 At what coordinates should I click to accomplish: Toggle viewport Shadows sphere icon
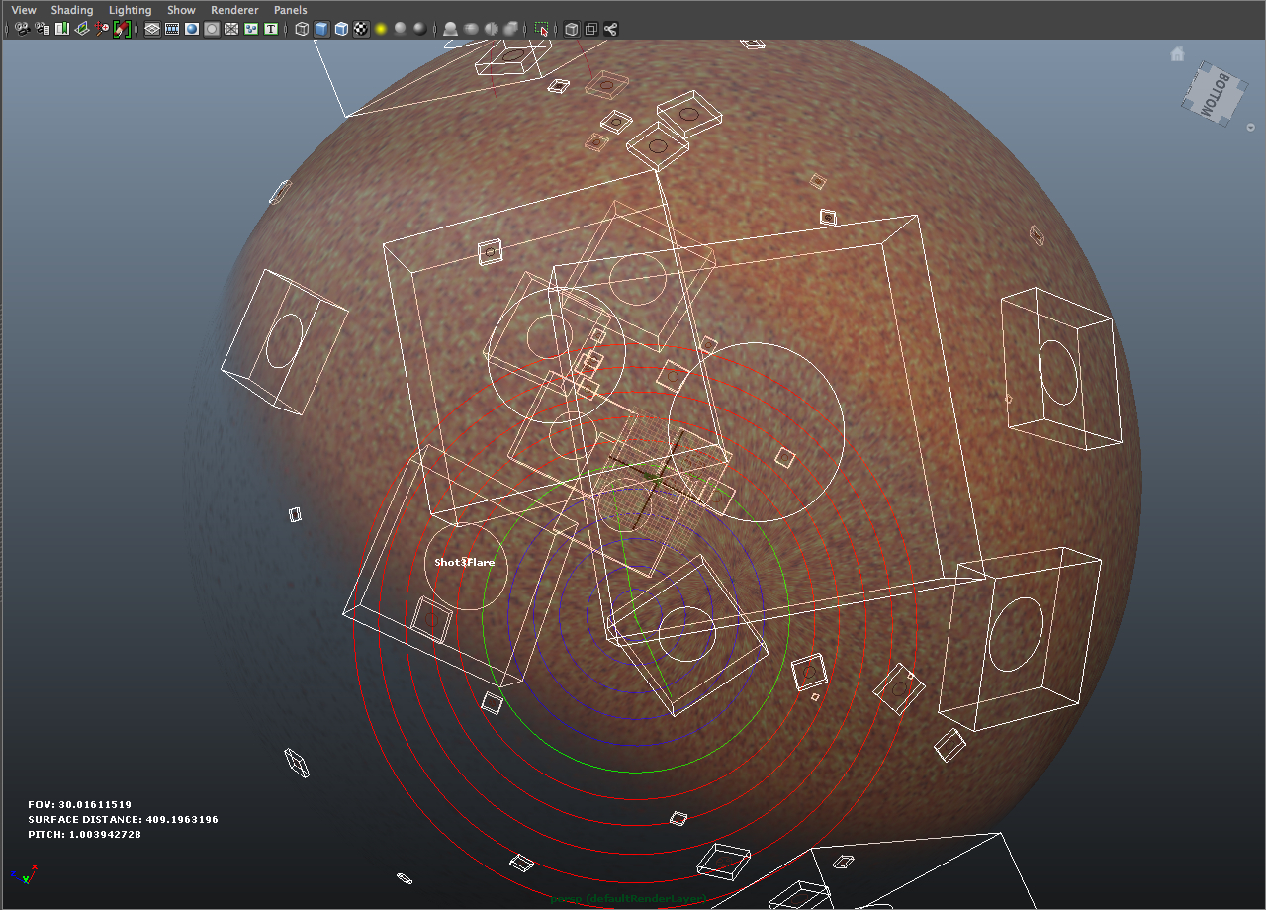[400, 29]
